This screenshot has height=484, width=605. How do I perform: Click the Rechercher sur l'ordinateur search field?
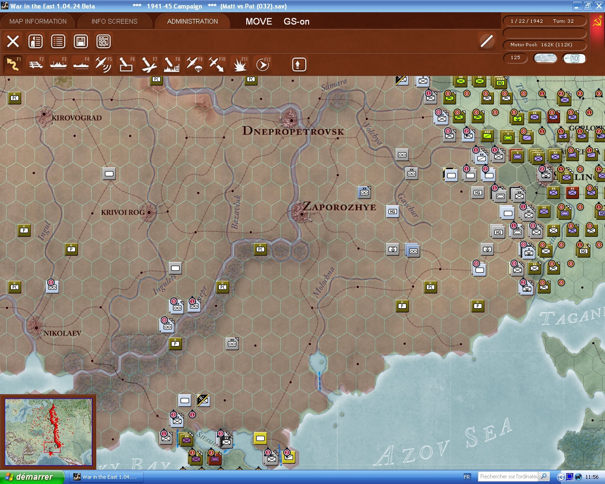tap(509, 476)
